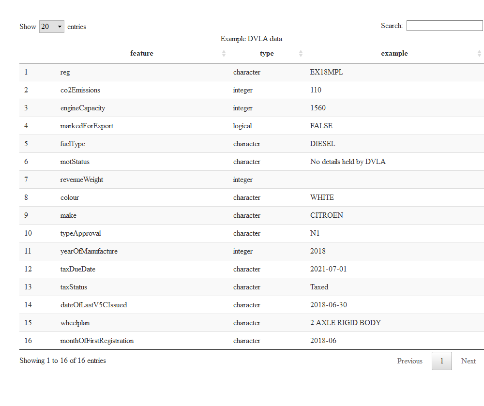The image size is (484, 406).
Task: Click 'integer' type in revenueWeight row
Action: coord(242,180)
